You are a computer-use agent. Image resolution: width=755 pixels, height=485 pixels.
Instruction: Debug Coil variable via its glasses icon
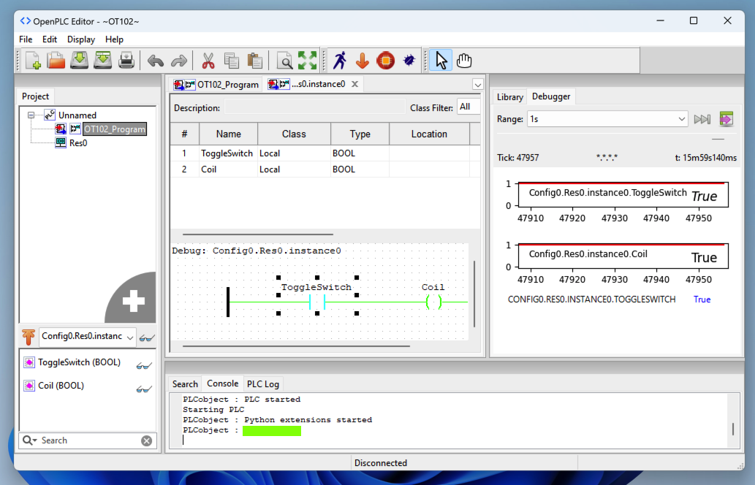(144, 389)
